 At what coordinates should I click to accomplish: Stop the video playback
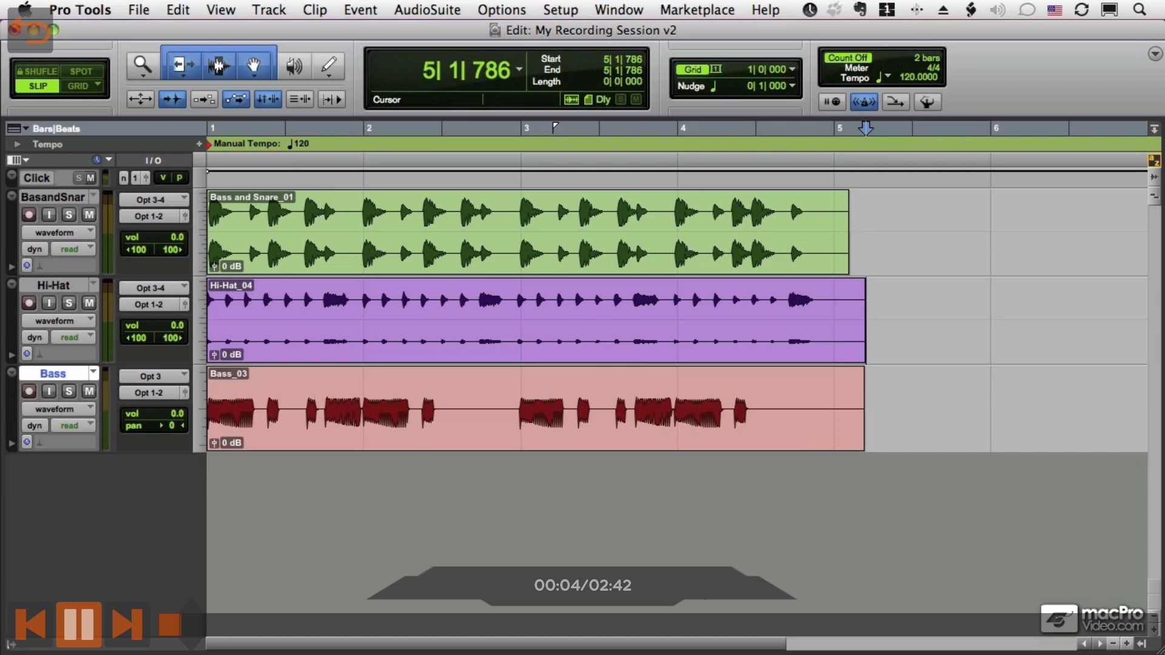click(x=169, y=625)
